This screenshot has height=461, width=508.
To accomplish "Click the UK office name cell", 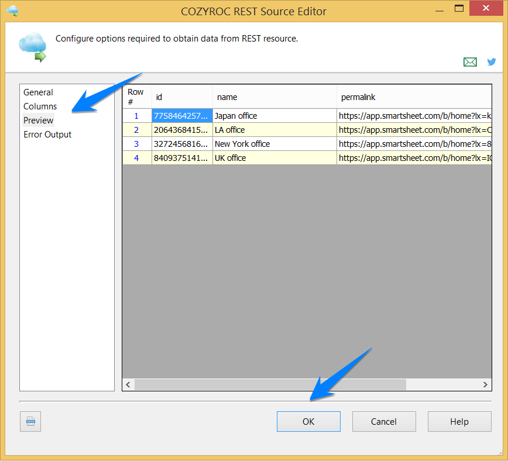I will click(x=274, y=158).
